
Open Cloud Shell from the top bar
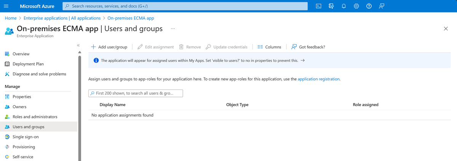[x=318, y=6]
